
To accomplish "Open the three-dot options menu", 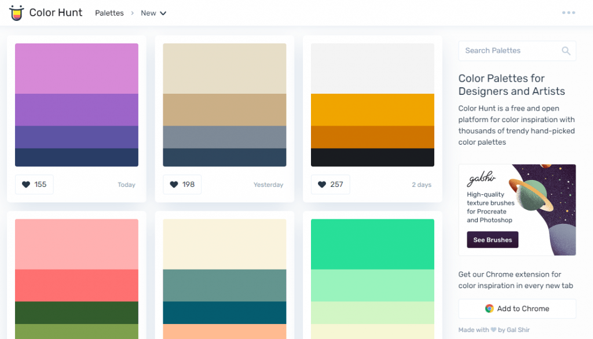I will tap(569, 12).
